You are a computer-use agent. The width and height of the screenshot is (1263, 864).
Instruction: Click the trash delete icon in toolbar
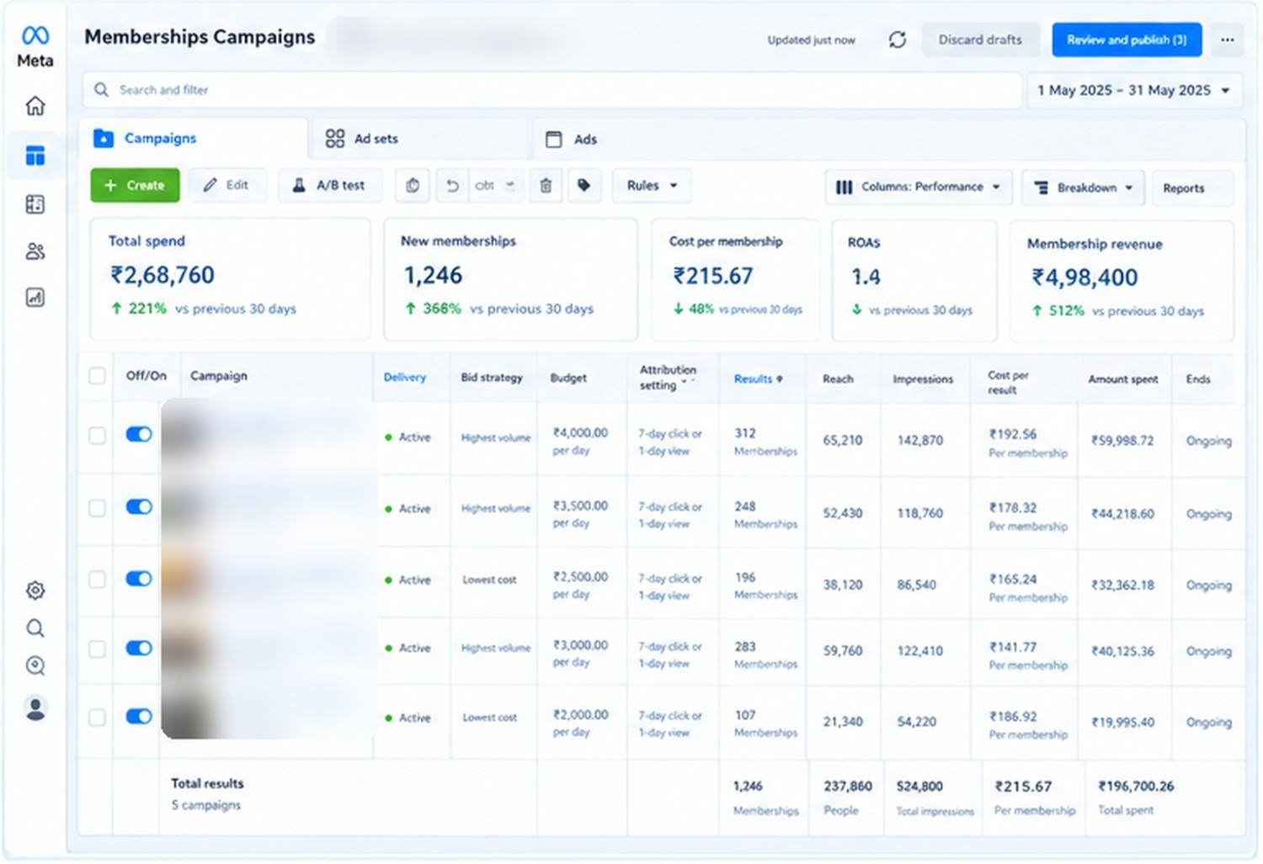pyautogui.click(x=546, y=186)
